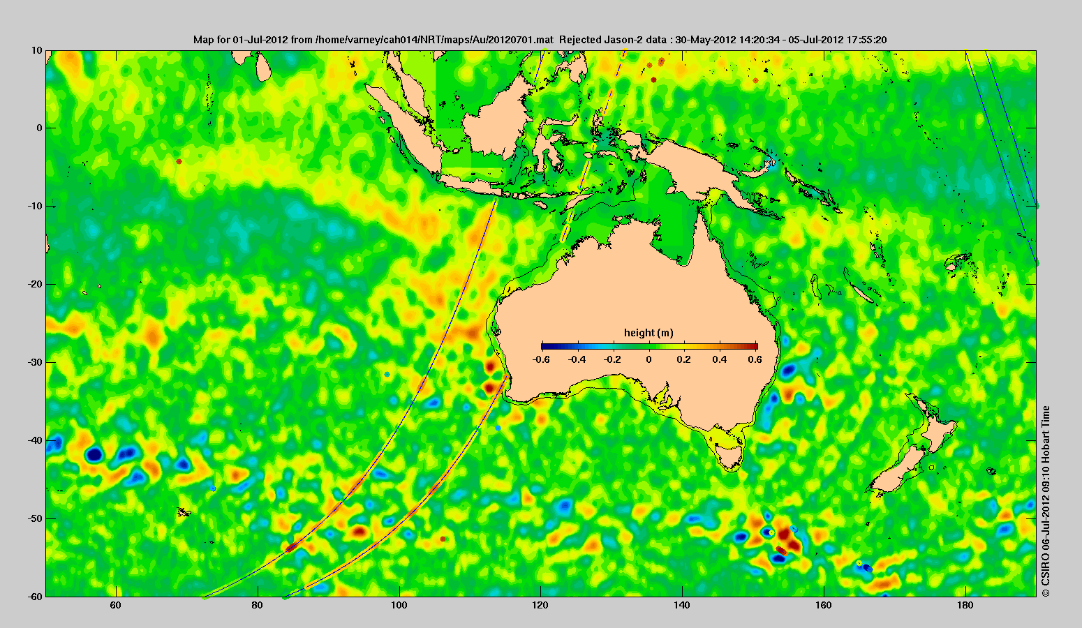
Task: Click the '60' longitude axis label
Action: [x=116, y=606]
